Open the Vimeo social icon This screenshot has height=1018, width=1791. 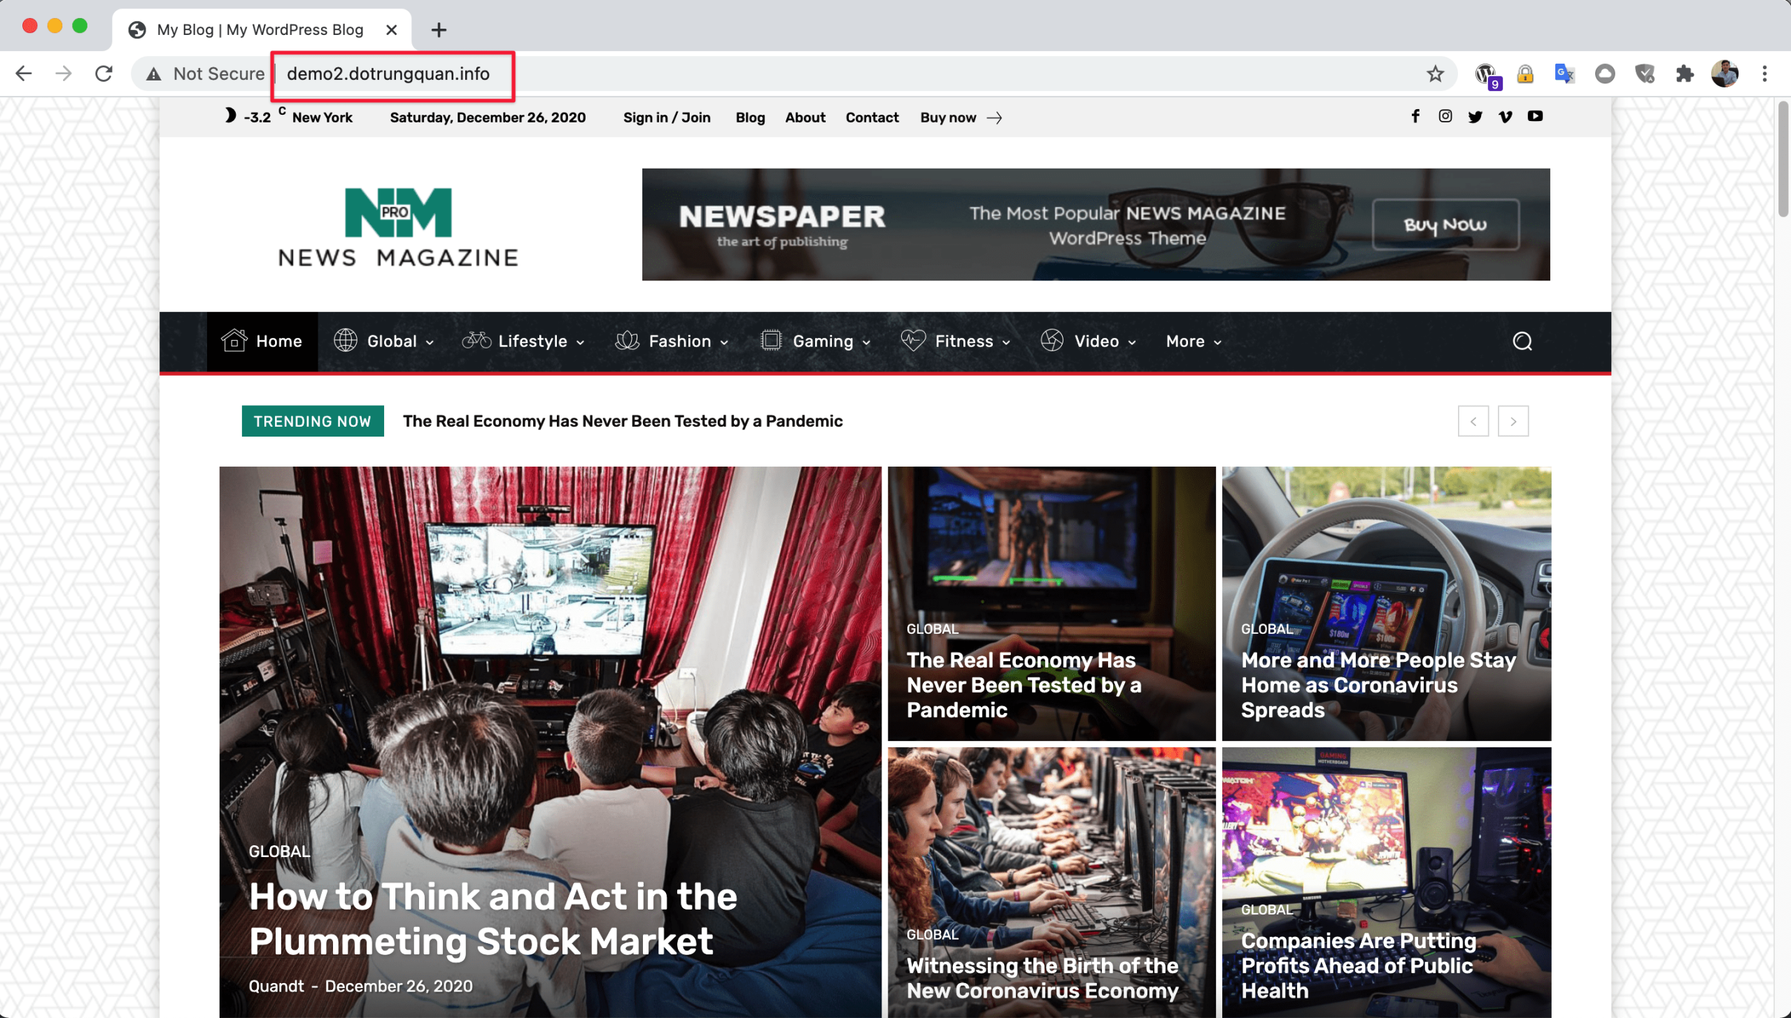[x=1505, y=117]
